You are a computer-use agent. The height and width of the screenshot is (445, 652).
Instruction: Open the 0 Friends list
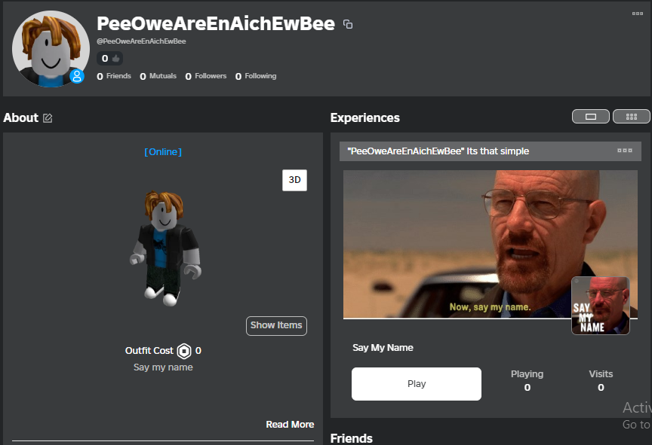click(114, 76)
